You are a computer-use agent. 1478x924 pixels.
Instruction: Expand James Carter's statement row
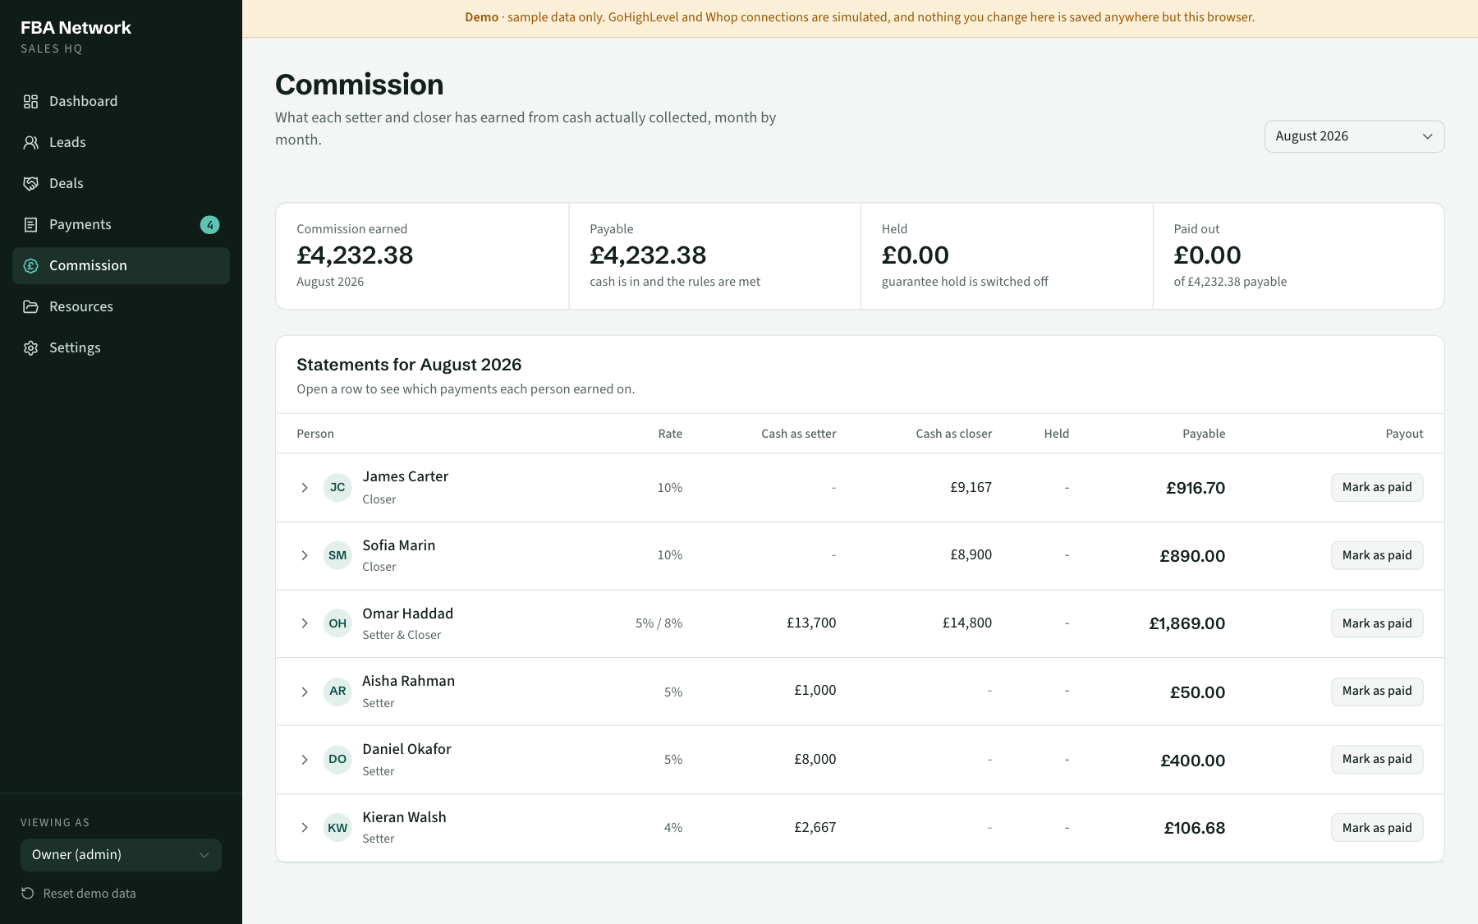pyautogui.click(x=305, y=488)
